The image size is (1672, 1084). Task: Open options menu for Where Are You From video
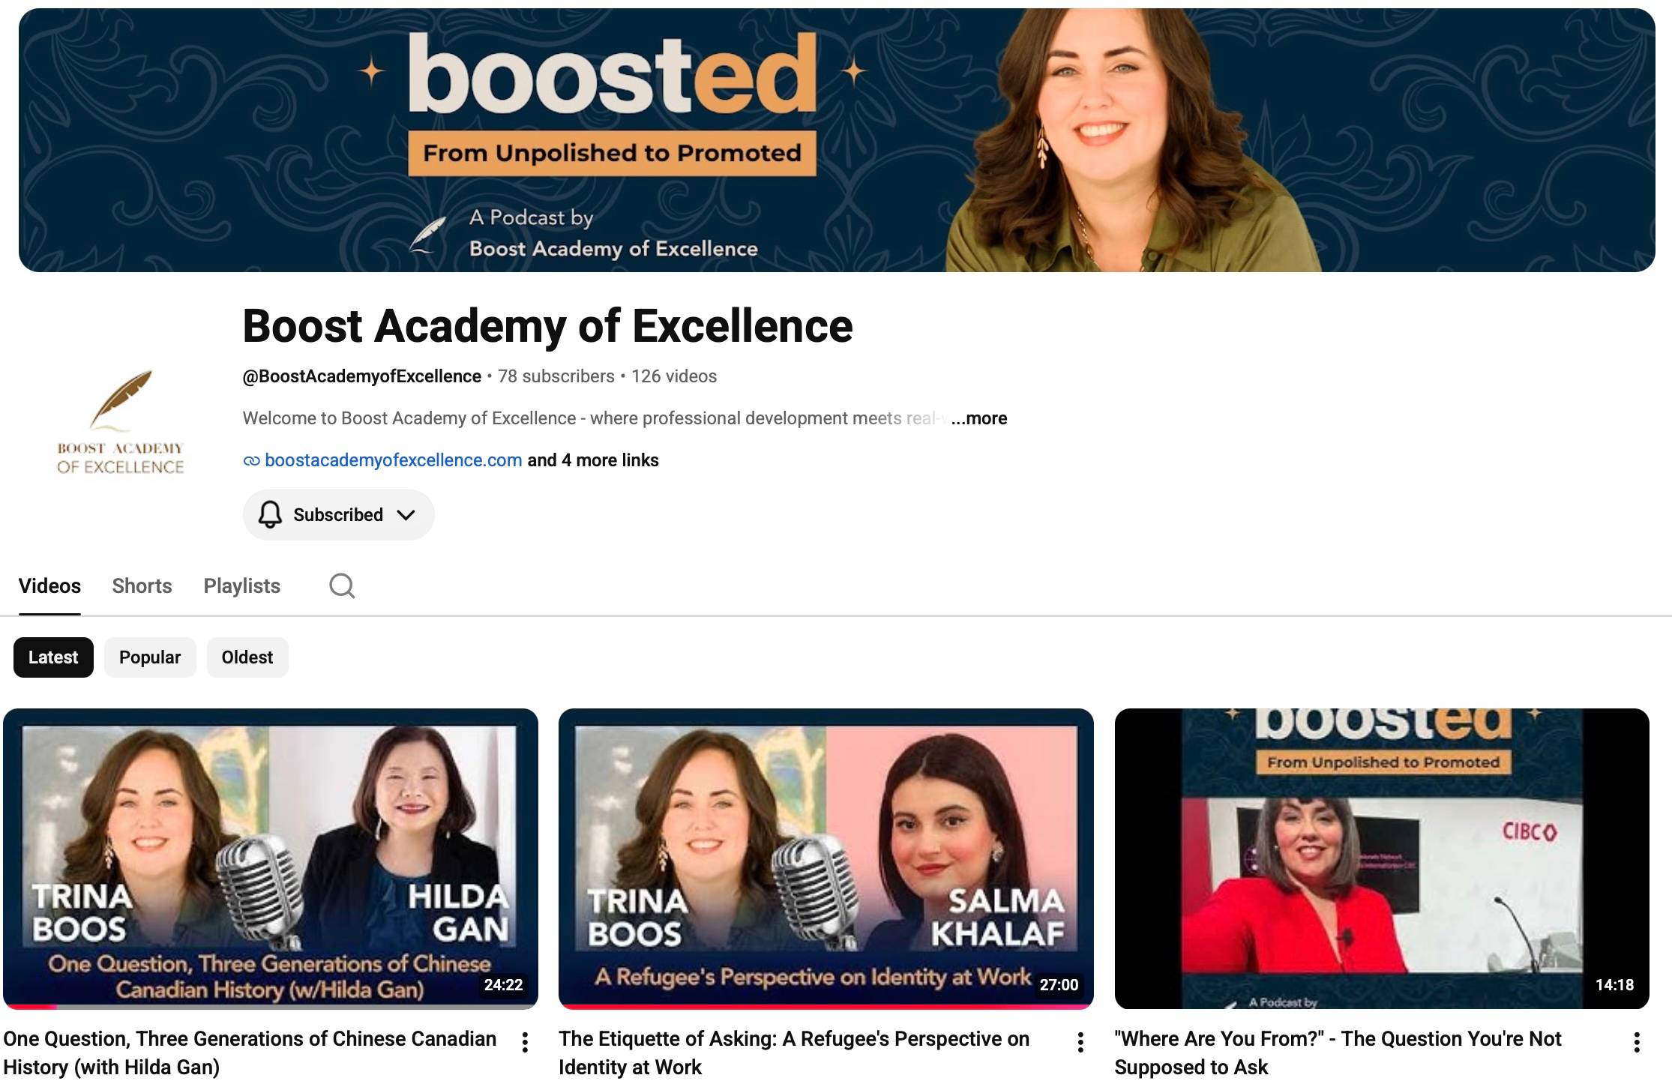1637,1042
